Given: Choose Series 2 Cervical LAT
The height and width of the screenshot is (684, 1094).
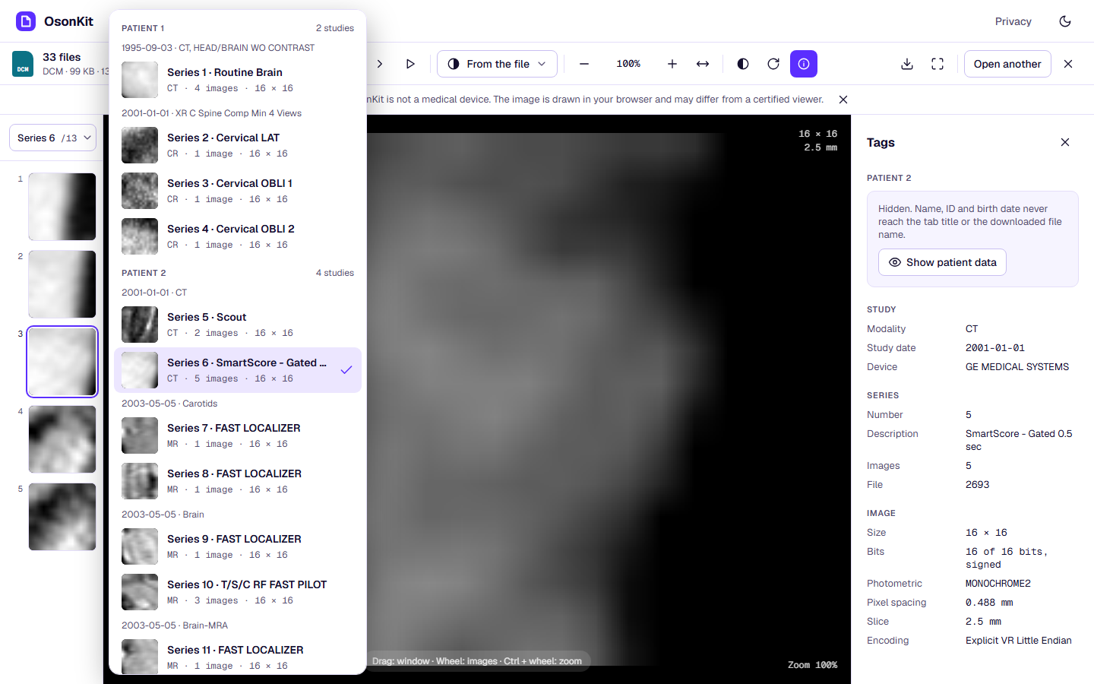Looking at the screenshot, I should click(238, 145).
